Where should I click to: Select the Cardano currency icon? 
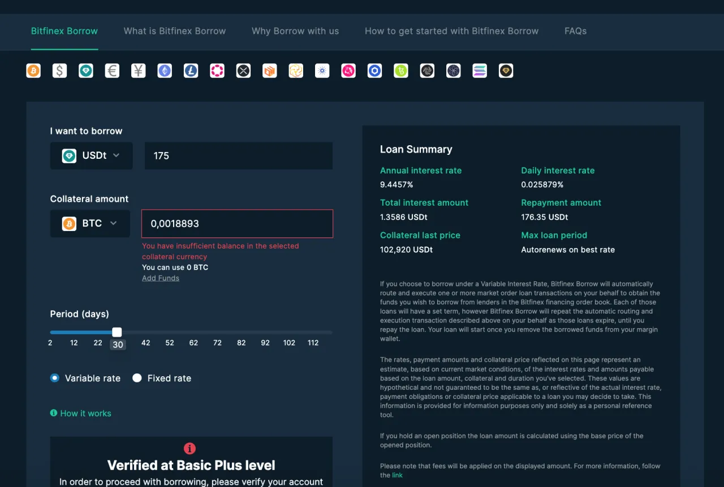coord(322,71)
